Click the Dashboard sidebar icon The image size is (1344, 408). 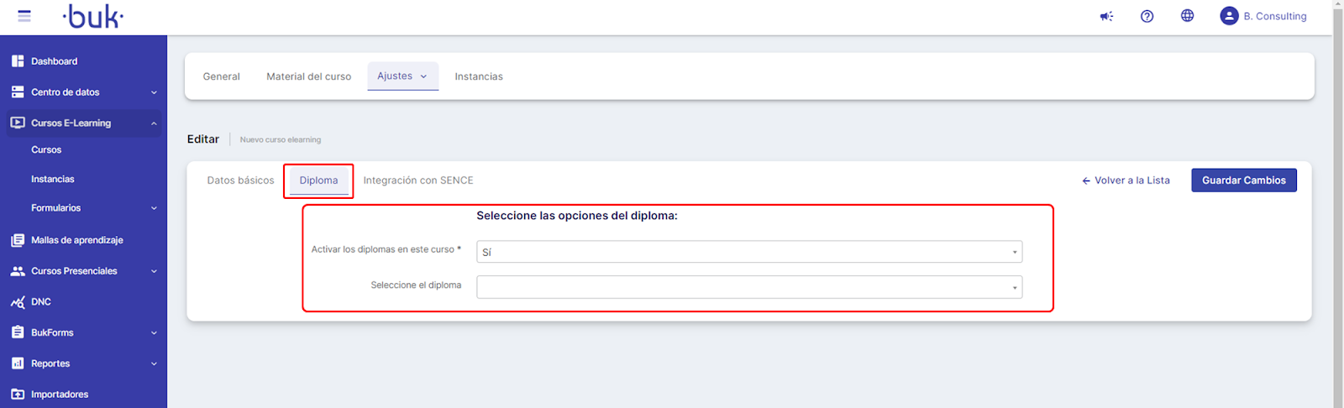(x=18, y=61)
